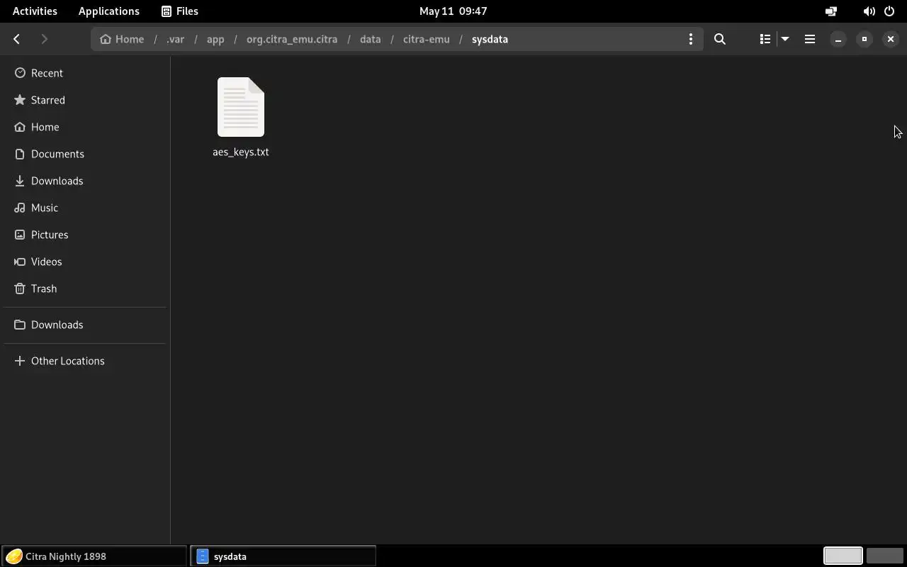Jump to app in the path bar
This screenshot has height=567, width=907.
pyautogui.click(x=215, y=39)
